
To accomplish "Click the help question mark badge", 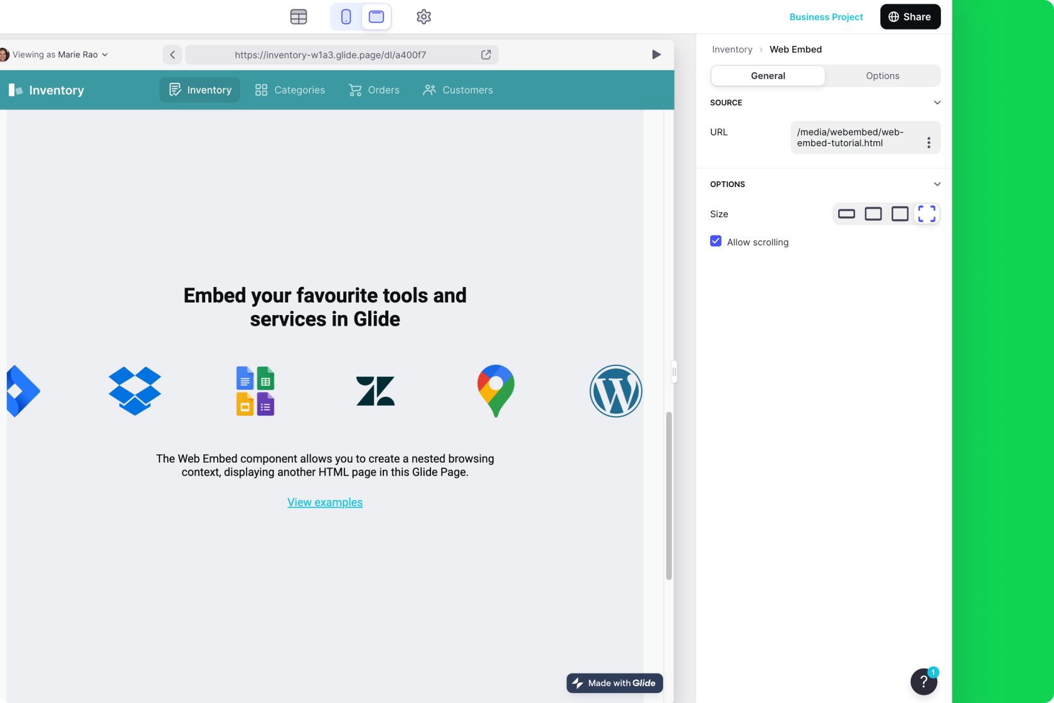I will tap(923, 682).
